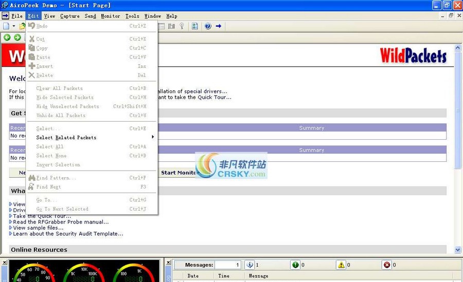Viewport: 463px width, 282px height.
Task: Click the Messages count input field
Action: click(x=227, y=265)
